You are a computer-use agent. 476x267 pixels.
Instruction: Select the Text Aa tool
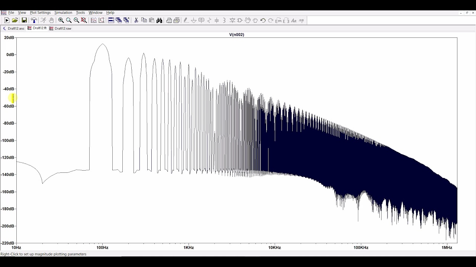coord(294,20)
